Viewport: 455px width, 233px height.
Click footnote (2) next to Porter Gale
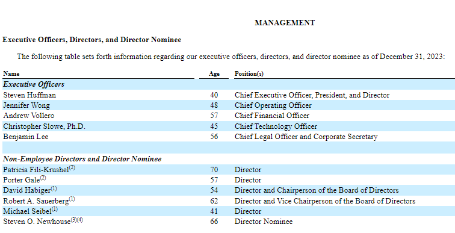(43, 178)
